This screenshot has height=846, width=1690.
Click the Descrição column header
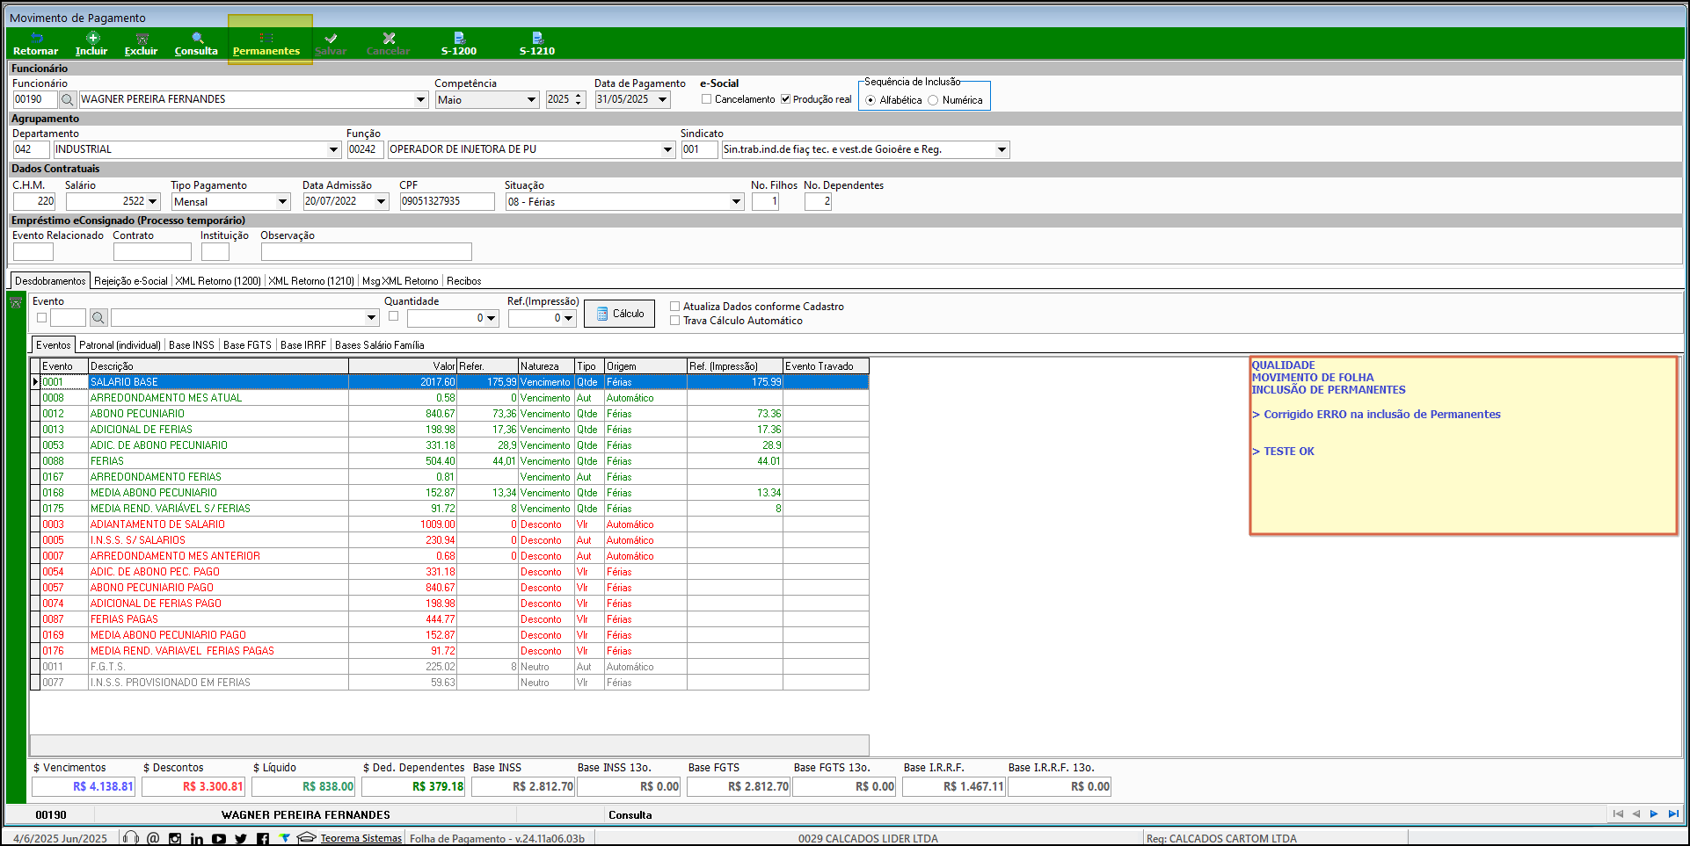(x=218, y=366)
